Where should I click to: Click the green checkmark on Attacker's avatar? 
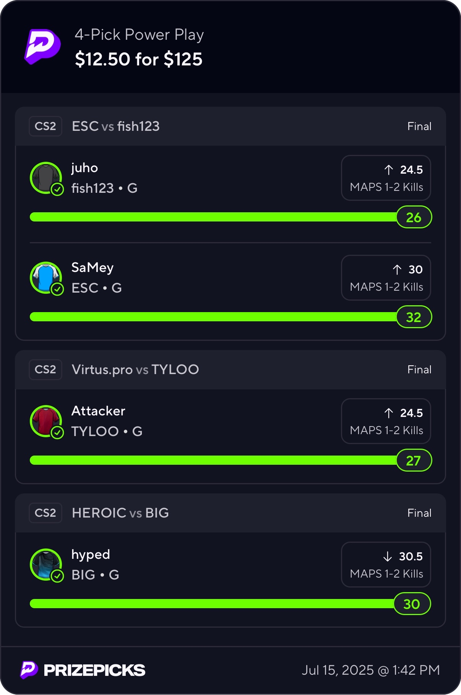(57, 433)
